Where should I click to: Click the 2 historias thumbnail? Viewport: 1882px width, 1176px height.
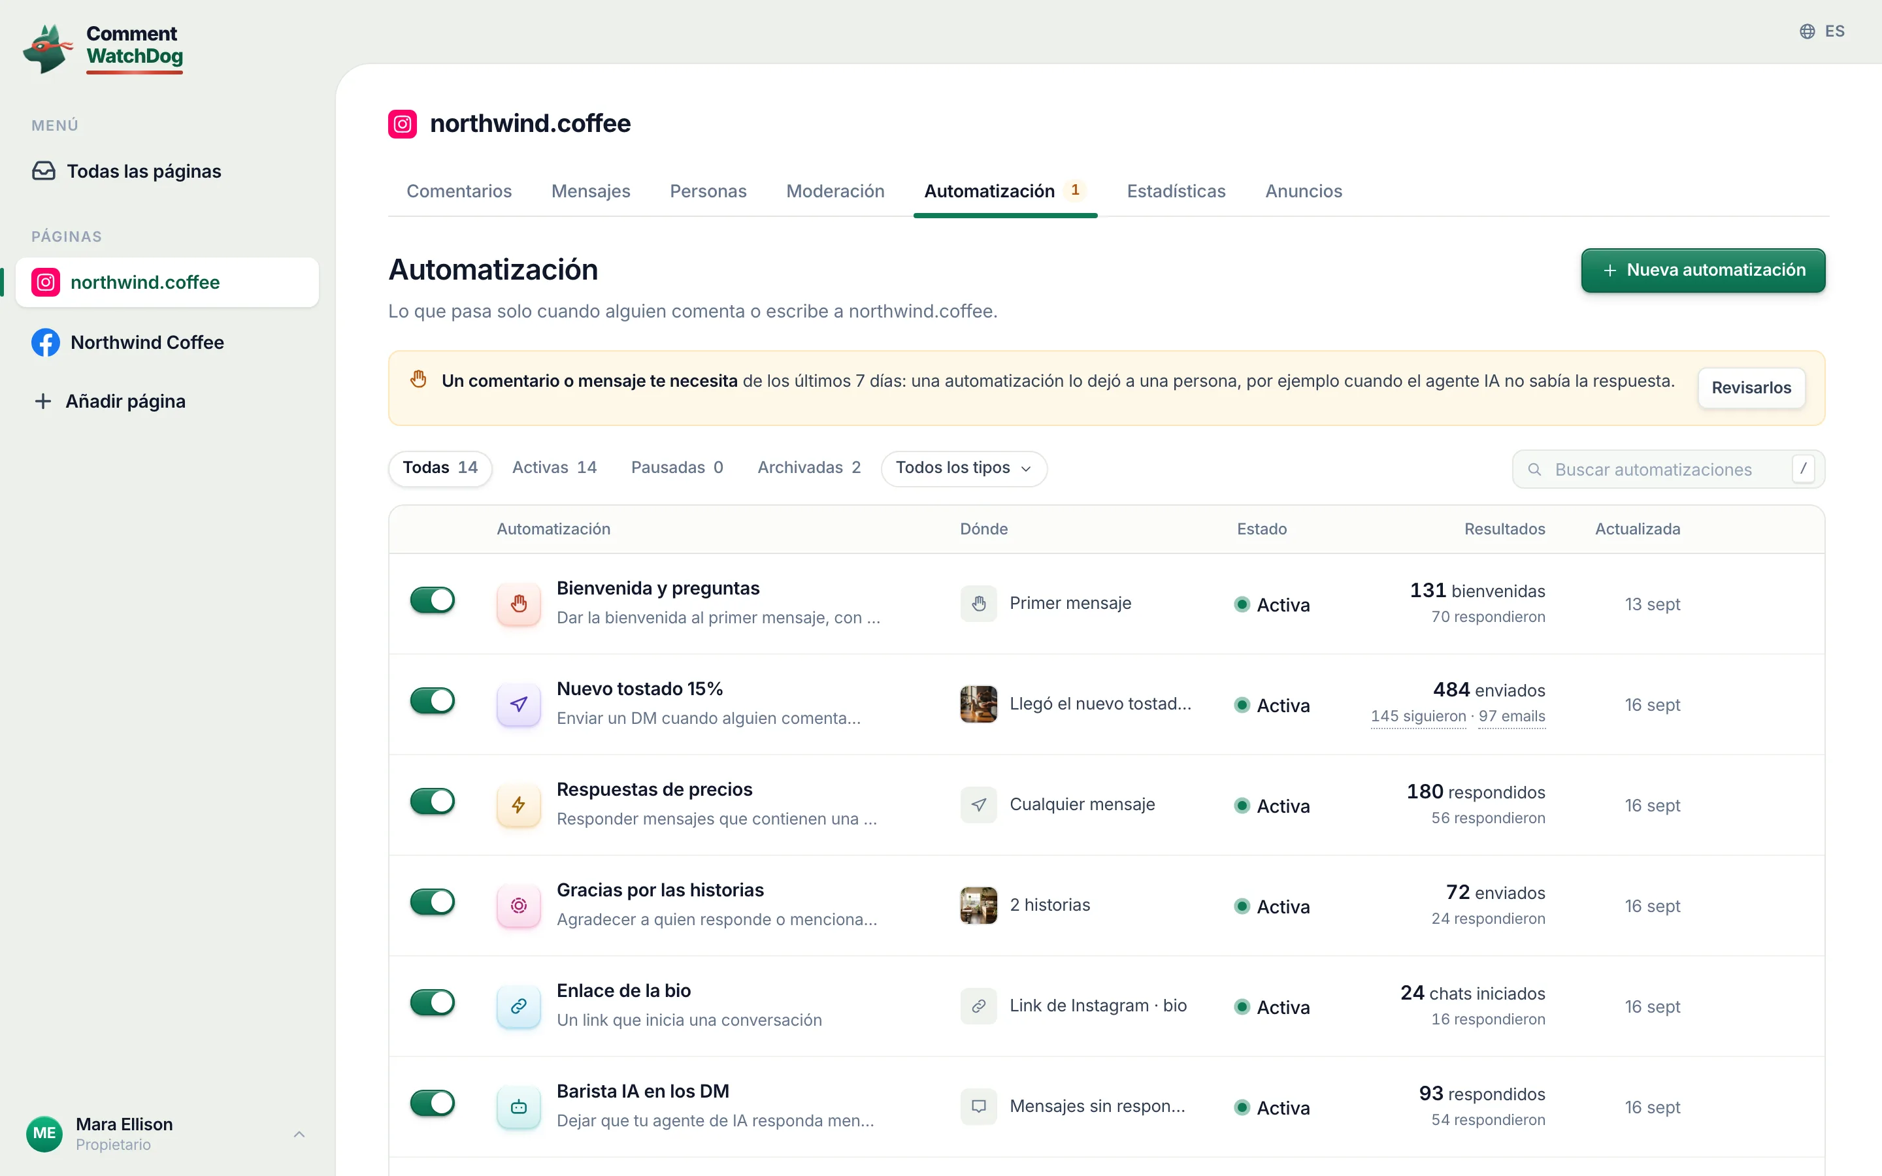[x=978, y=906]
